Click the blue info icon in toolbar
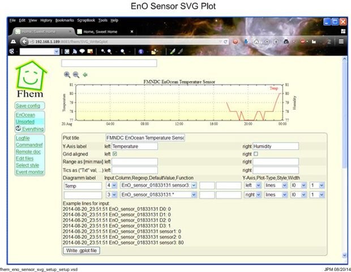Screen dimensions: 351x272 click(141, 52)
